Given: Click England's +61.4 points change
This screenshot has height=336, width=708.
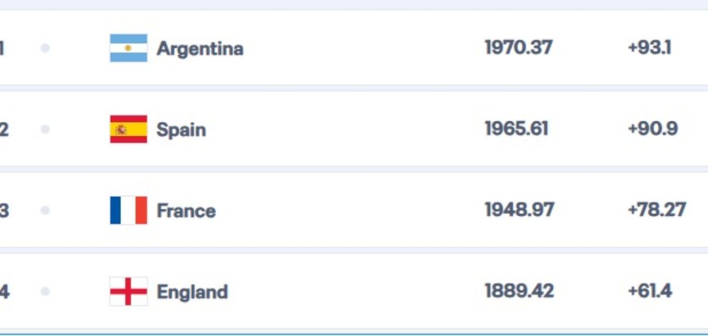Looking at the screenshot, I should click(x=650, y=291).
